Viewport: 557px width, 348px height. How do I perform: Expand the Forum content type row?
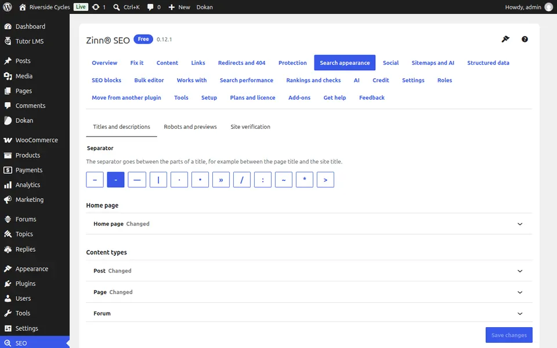pyautogui.click(x=309, y=313)
